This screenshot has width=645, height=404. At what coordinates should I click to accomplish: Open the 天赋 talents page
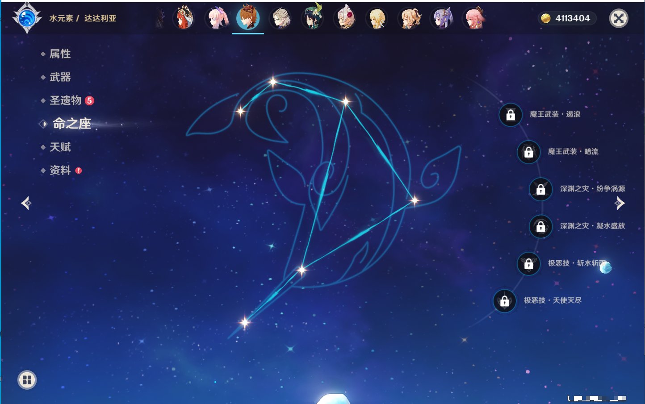(60, 147)
